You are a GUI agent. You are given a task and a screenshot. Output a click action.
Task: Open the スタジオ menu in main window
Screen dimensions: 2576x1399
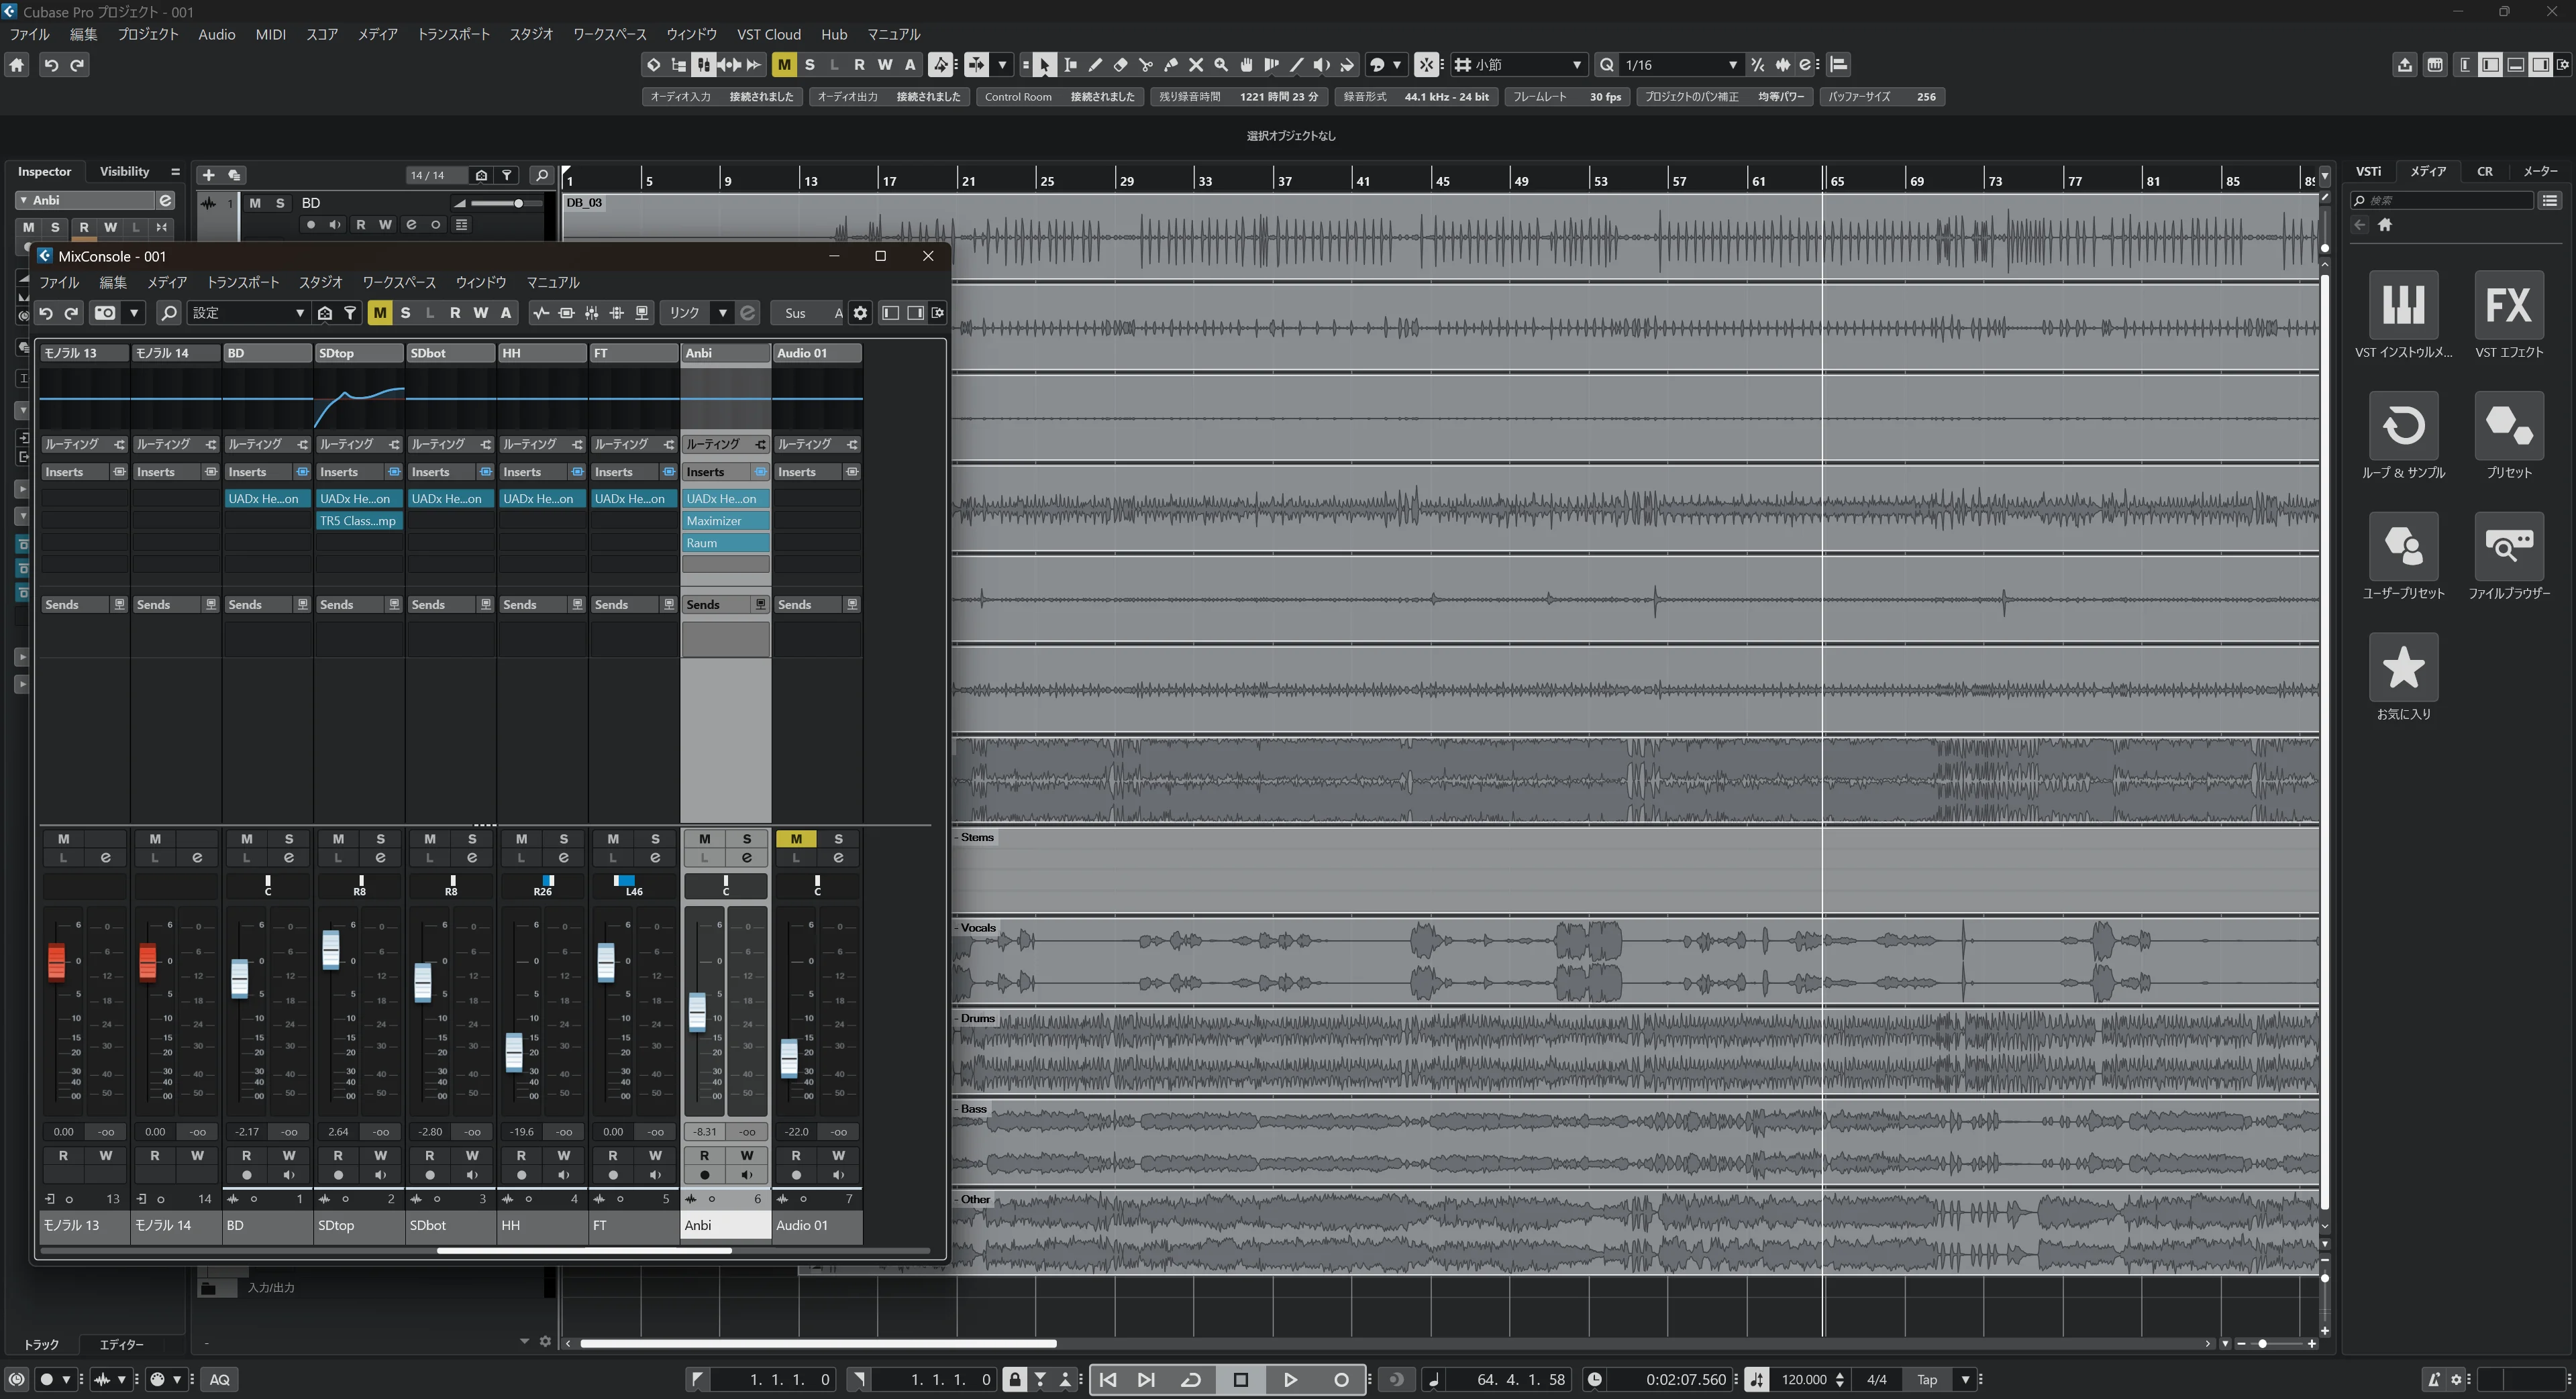[x=530, y=34]
